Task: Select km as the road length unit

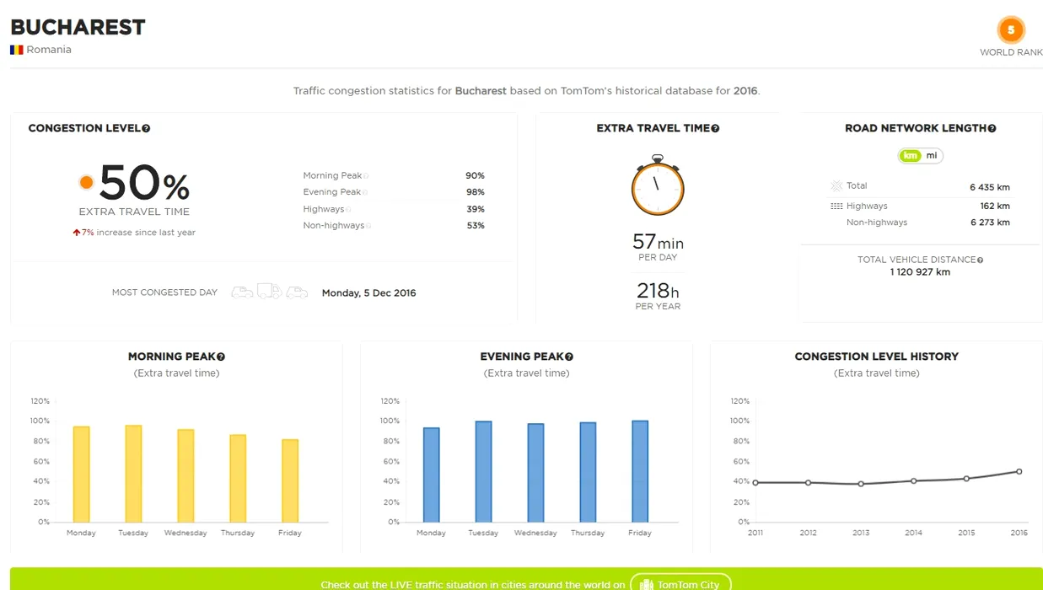Action: pyautogui.click(x=910, y=156)
